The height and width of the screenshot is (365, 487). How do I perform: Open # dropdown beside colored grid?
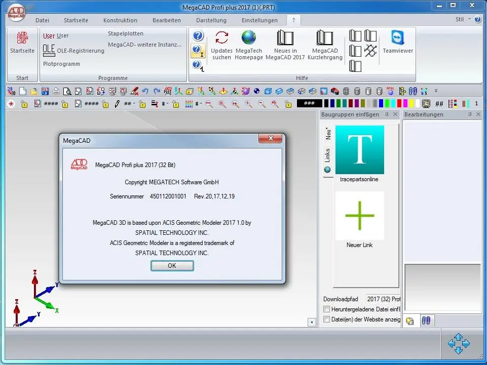(201, 104)
